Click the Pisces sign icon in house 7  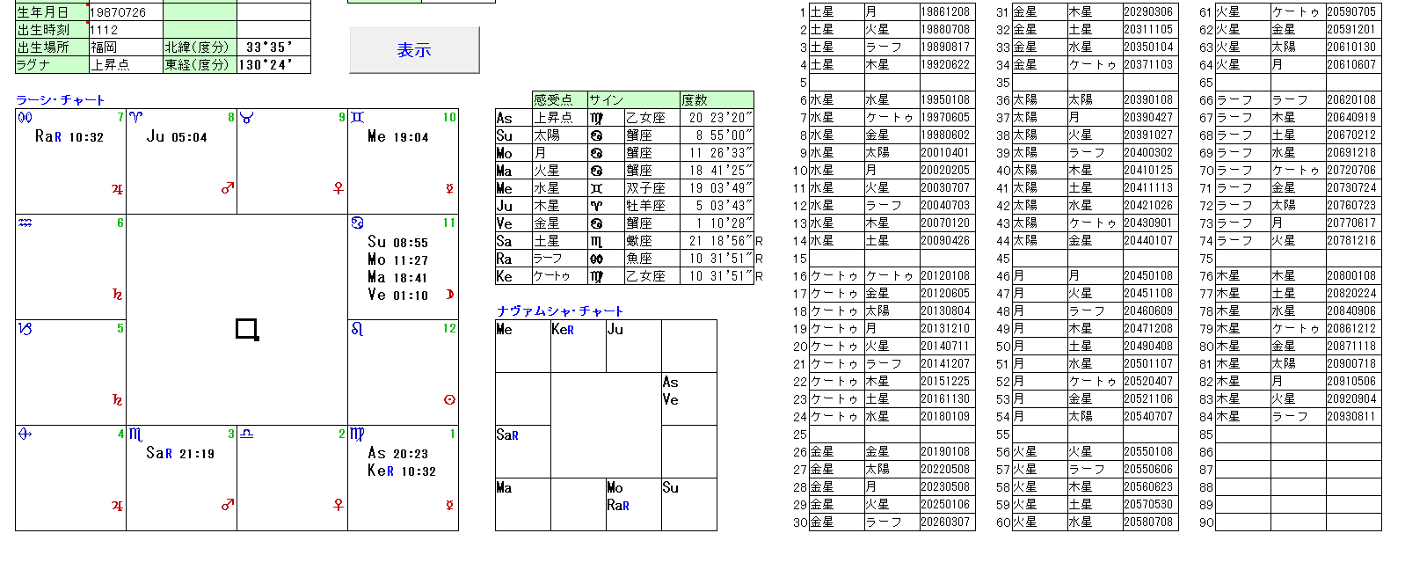tap(25, 117)
